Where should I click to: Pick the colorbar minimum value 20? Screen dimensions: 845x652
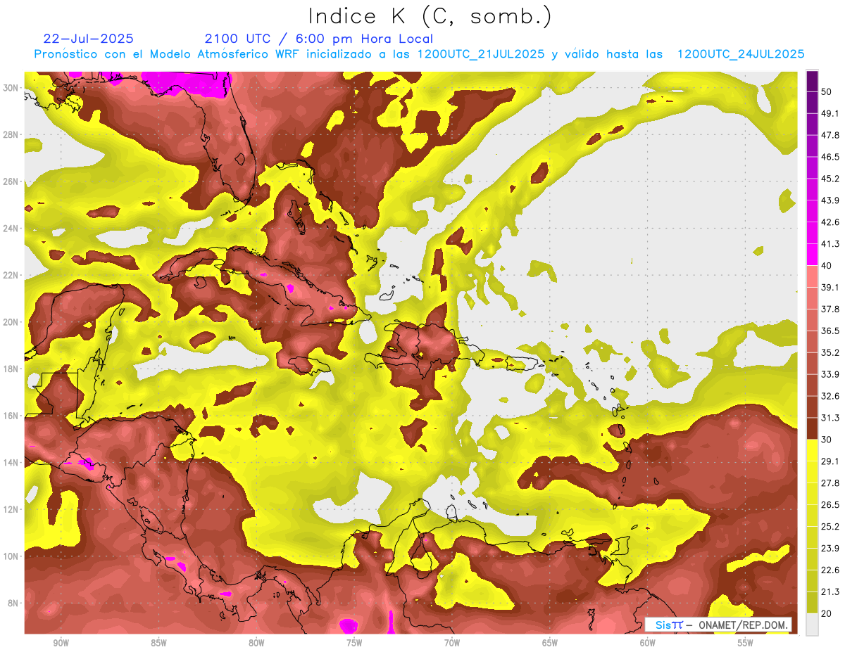click(827, 613)
